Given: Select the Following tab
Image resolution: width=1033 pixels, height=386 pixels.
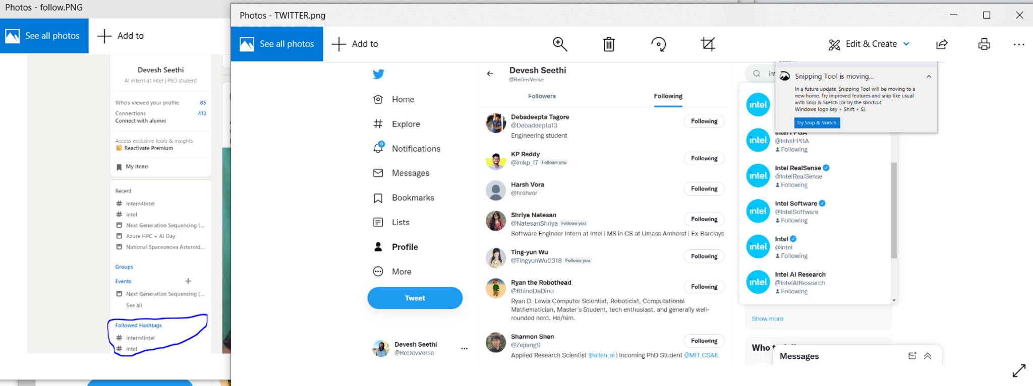Looking at the screenshot, I should (x=668, y=96).
